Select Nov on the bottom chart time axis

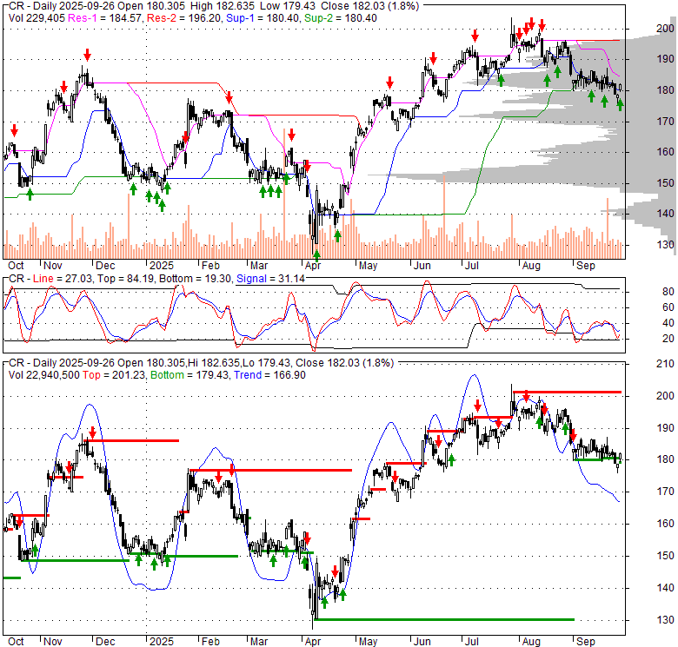[x=53, y=642]
